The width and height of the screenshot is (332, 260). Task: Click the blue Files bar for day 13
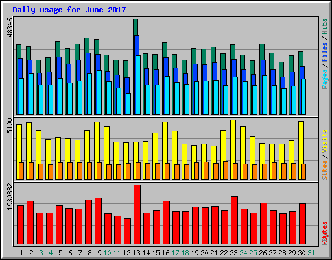[137, 45]
